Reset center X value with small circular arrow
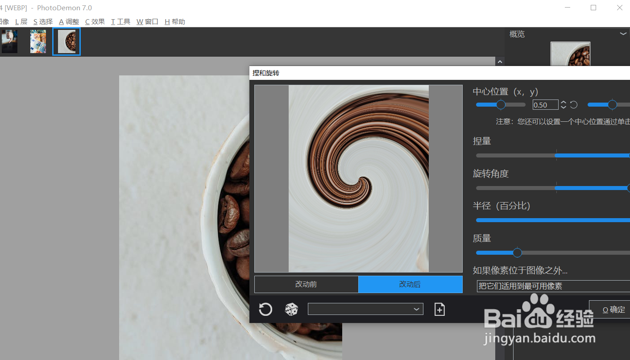This screenshot has height=360, width=630. click(x=574, y=105)
